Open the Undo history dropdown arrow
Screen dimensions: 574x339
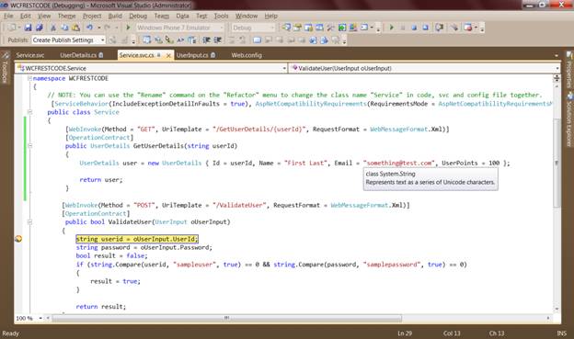(98, 28)
